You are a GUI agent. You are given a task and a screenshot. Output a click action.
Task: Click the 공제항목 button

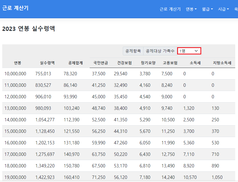(x=133, y=51)
